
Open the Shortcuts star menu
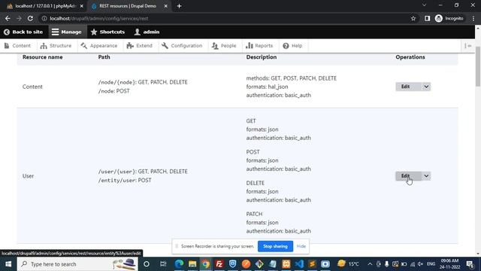[x=107, y=32]
